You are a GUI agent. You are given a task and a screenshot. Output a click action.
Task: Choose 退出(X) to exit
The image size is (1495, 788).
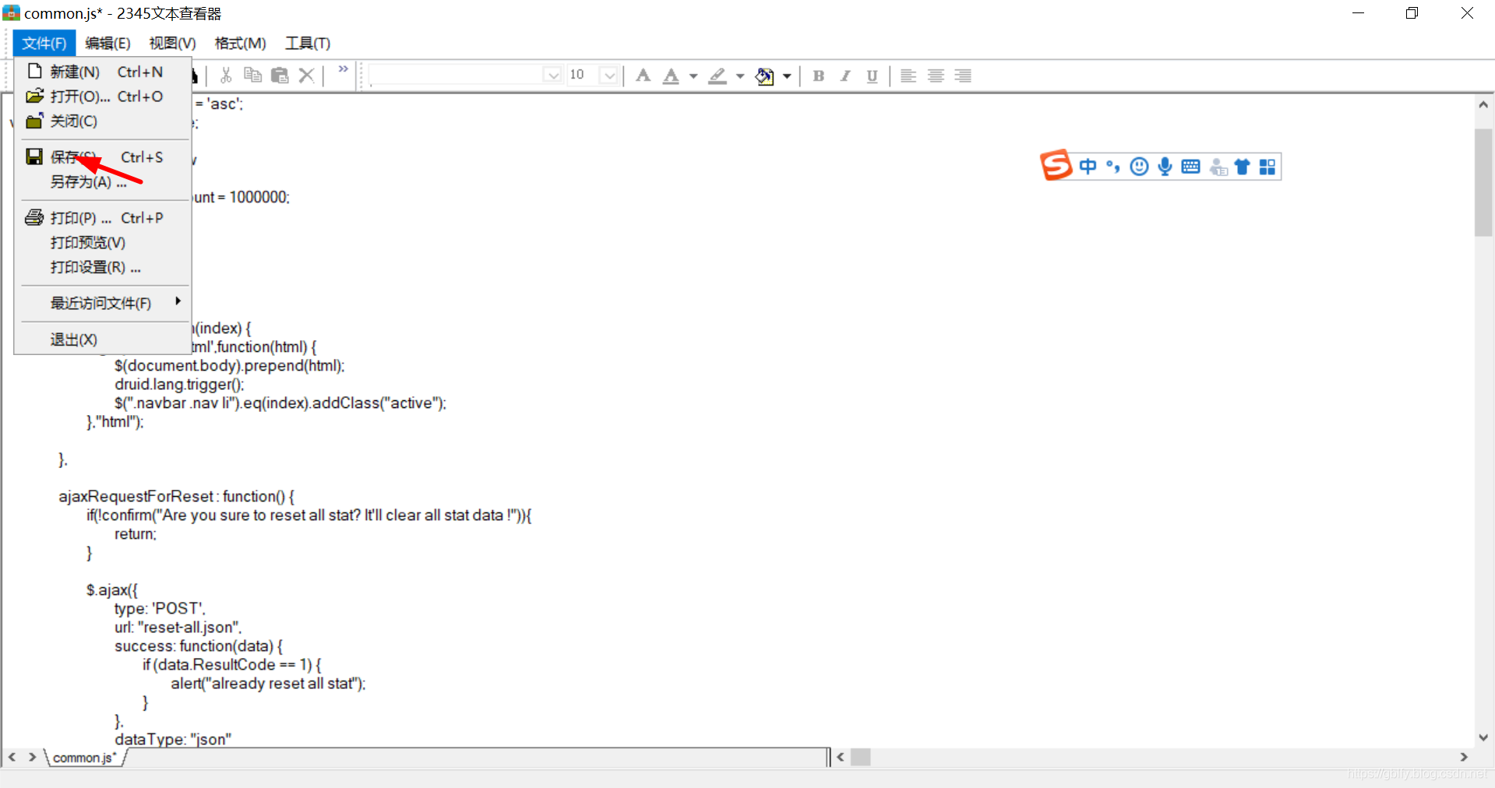tap(103, 339)
